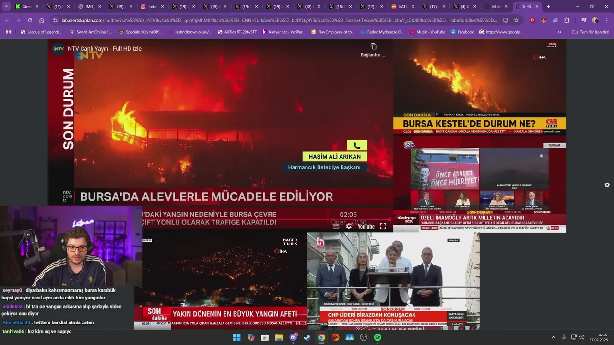The height and width of the screenshot is (345, 614).
Task: Open the Kariyer.net bookmark
Action: point(283,32)
